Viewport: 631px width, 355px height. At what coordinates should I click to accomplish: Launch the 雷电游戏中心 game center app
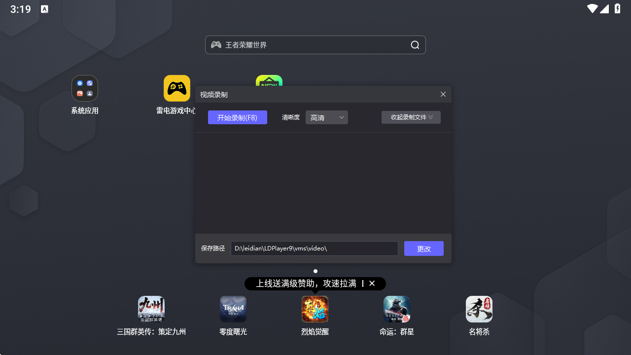tap(176, 88)
